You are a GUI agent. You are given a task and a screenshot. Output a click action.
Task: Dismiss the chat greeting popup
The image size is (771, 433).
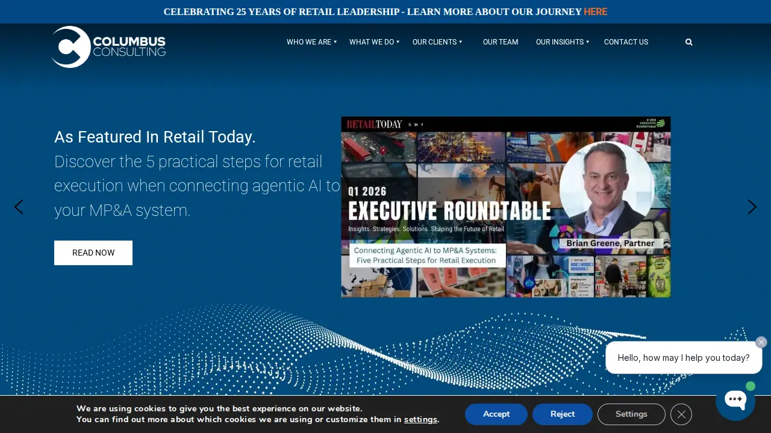click(x=761, y=342)
